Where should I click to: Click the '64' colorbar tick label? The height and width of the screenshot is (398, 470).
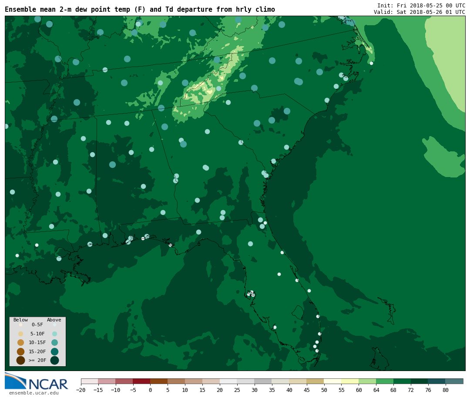click(x=376, y=390)
